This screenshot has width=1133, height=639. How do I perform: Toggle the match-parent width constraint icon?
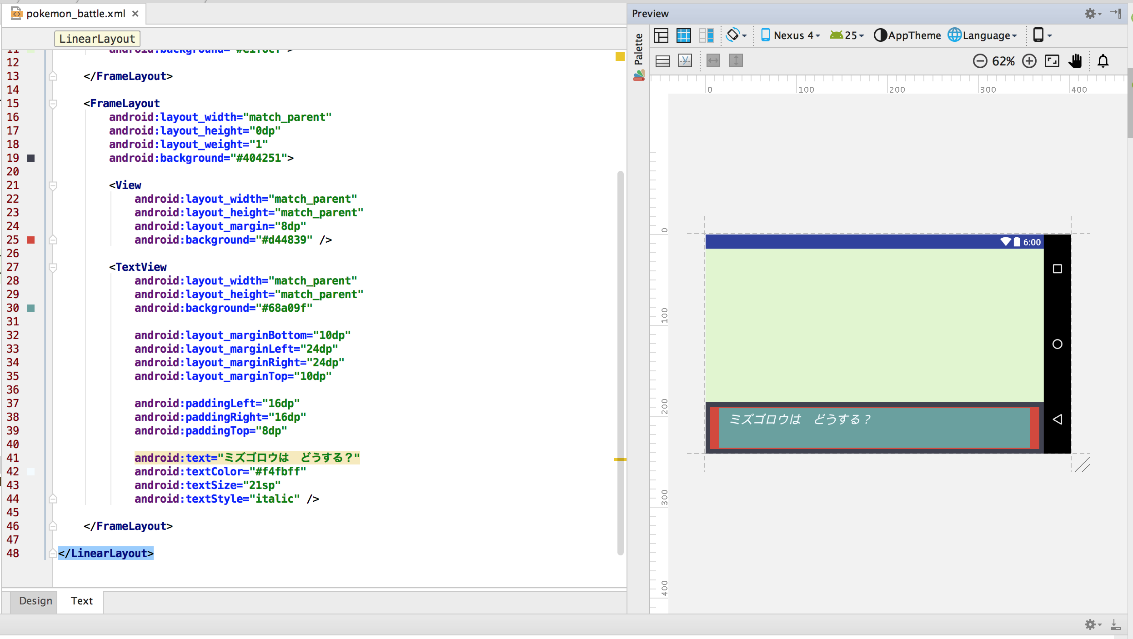tap(713, 60)
